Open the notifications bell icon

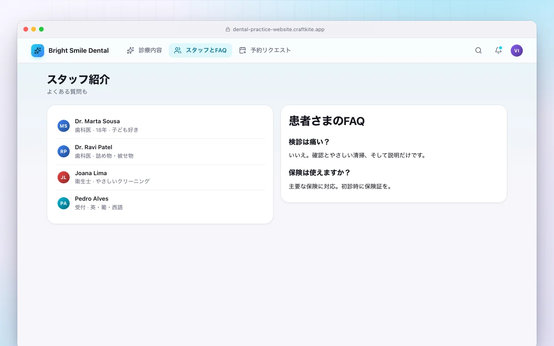[x=498, y=51]
